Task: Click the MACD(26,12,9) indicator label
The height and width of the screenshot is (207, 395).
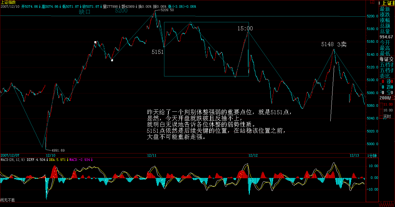Action: point(12,160)
